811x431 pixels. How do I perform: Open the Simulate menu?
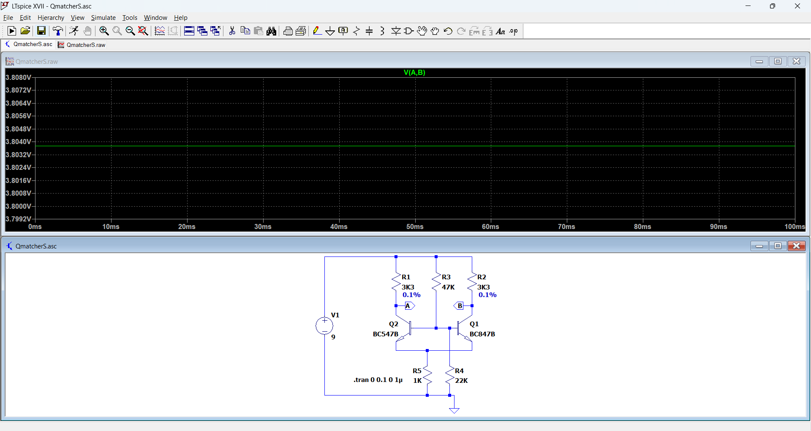click(103, 18)
